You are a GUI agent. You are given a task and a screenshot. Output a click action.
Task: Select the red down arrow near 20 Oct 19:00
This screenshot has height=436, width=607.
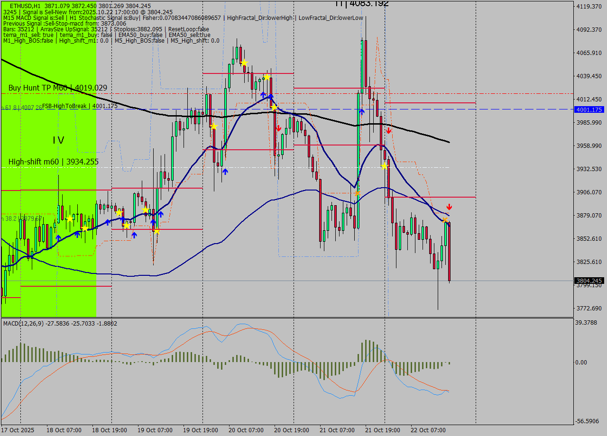[278, 128]
